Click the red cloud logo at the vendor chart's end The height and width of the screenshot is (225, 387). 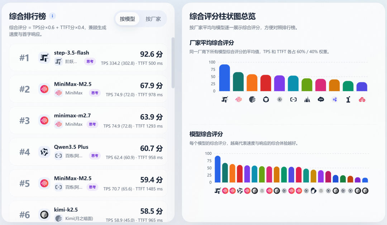pyautogui.click(x=362, y=100)
